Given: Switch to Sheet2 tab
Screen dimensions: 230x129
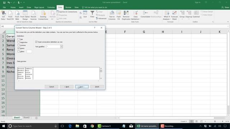Looking at the screenshot, I should [26, 118].
